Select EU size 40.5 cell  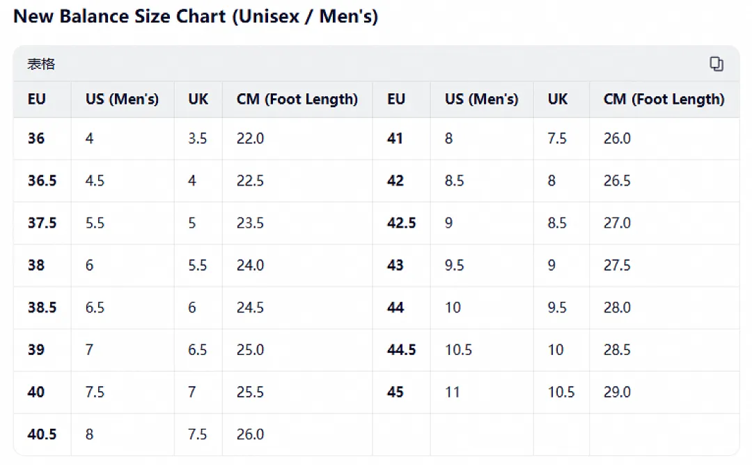42,434
